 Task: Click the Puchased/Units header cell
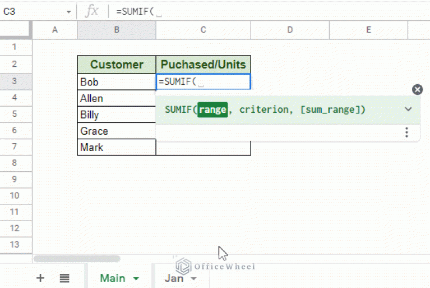(203, 65)
